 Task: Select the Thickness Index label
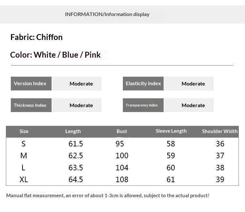tap(31, 105)
